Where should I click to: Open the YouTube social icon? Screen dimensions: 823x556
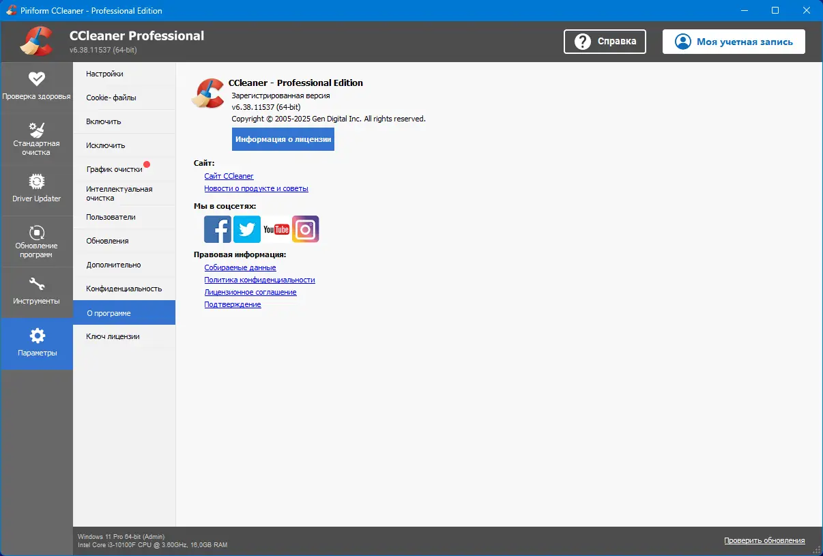click(x=276, y=229)
